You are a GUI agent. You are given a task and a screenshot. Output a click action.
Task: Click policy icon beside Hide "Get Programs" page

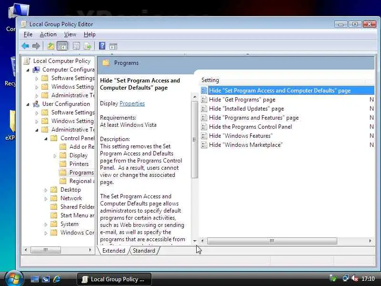[204, 100]
